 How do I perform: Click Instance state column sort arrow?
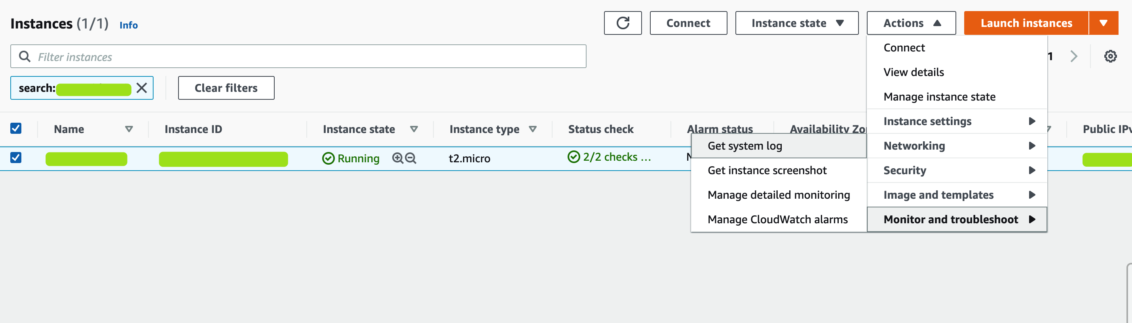coord(414,129)
